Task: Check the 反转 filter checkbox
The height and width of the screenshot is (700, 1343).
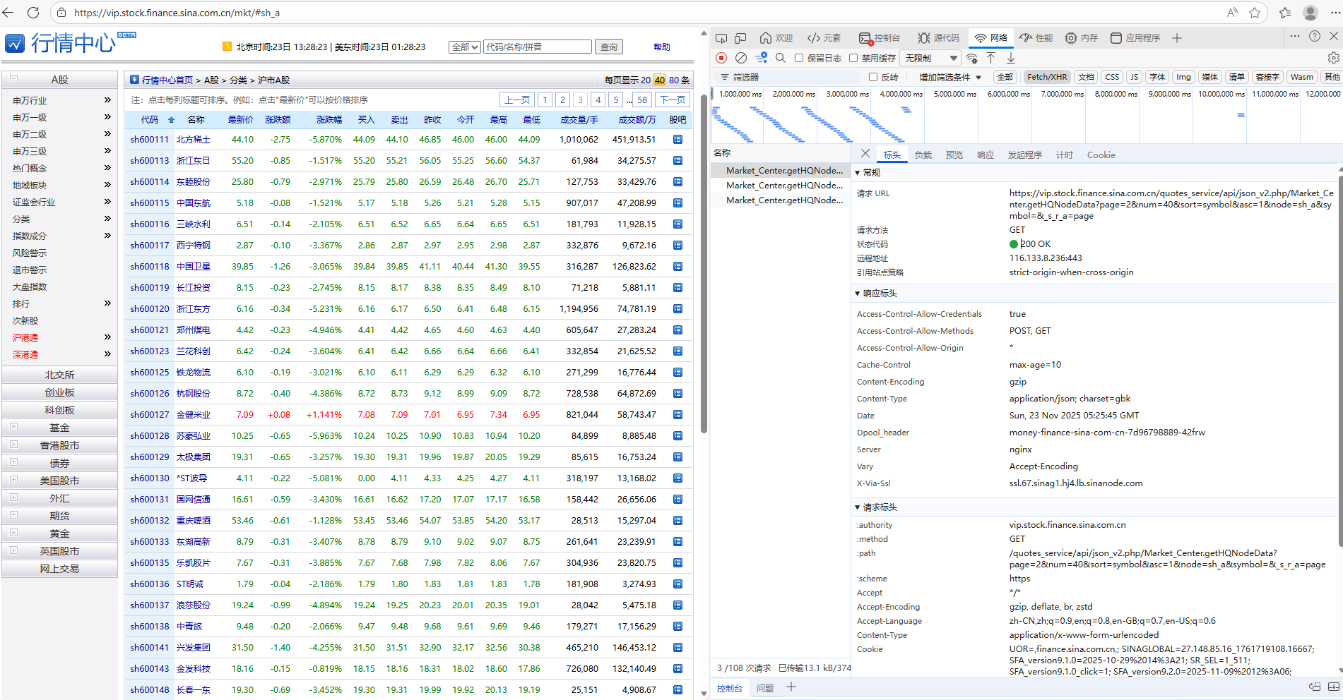Action: (x=873, y=77)
